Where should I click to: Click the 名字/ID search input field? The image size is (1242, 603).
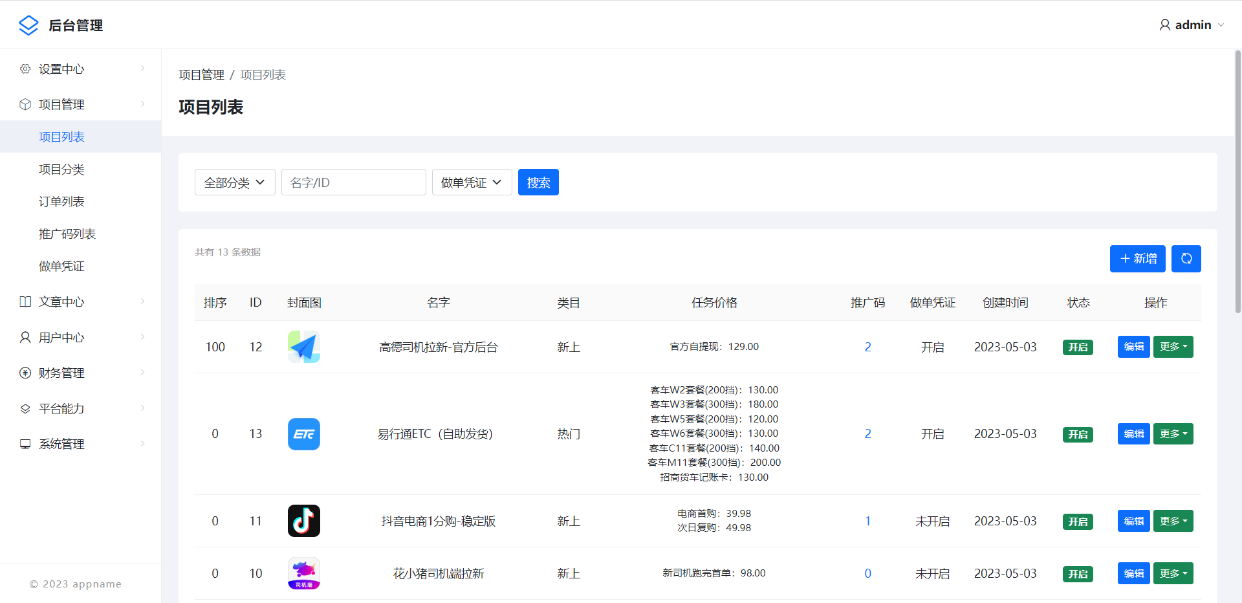pos(353,182)
